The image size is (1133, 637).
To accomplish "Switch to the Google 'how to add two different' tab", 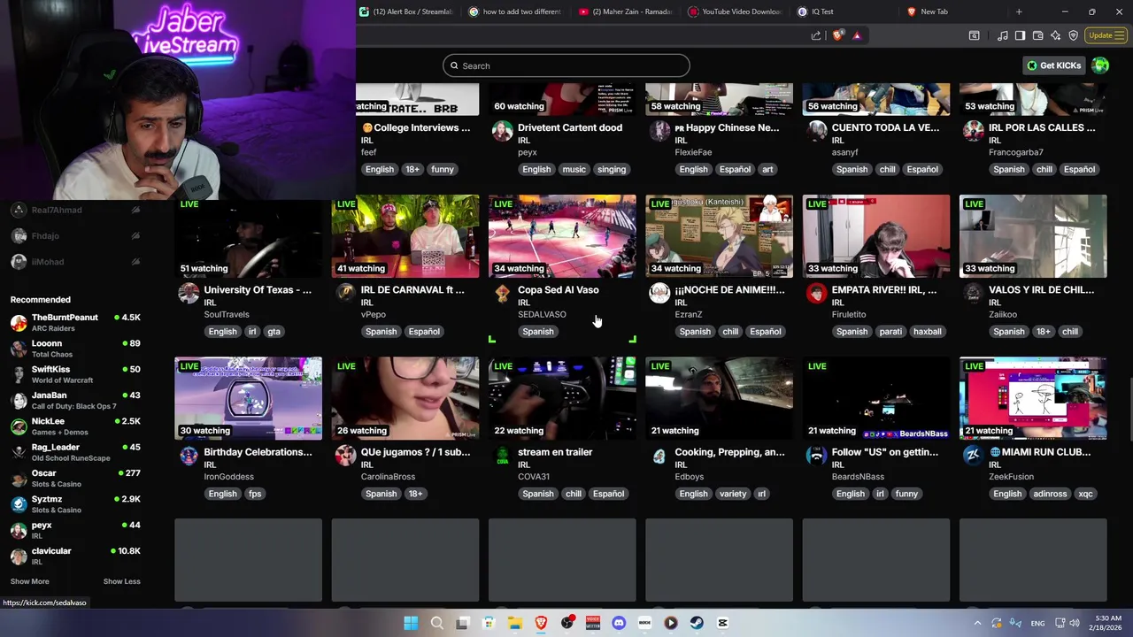I will (x=515, y=12).
